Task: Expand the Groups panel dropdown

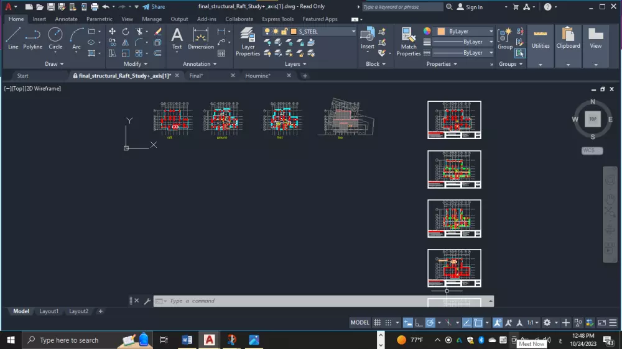Action: pos(511,64)
